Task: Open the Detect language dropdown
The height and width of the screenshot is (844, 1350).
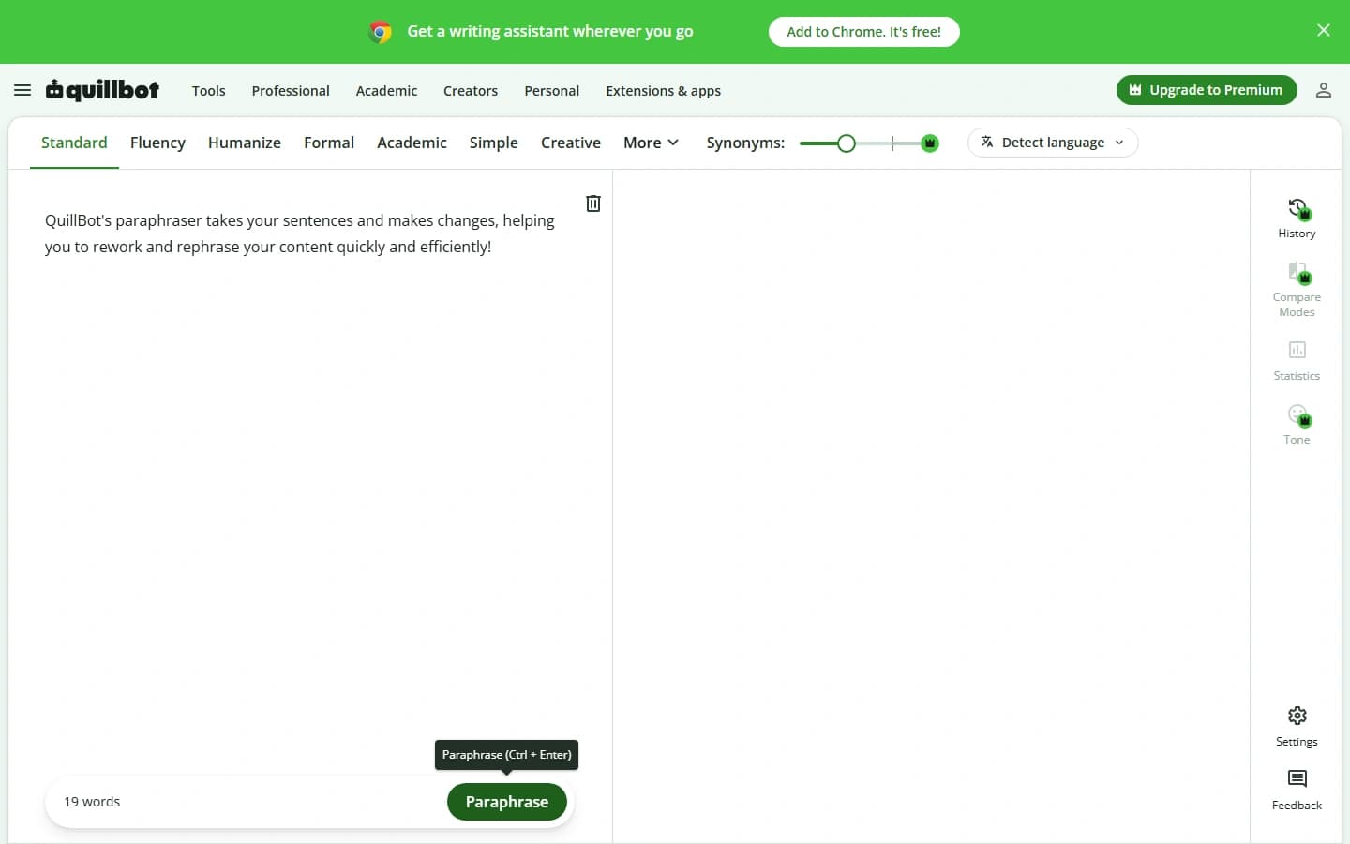Action: click(1053, 143)
